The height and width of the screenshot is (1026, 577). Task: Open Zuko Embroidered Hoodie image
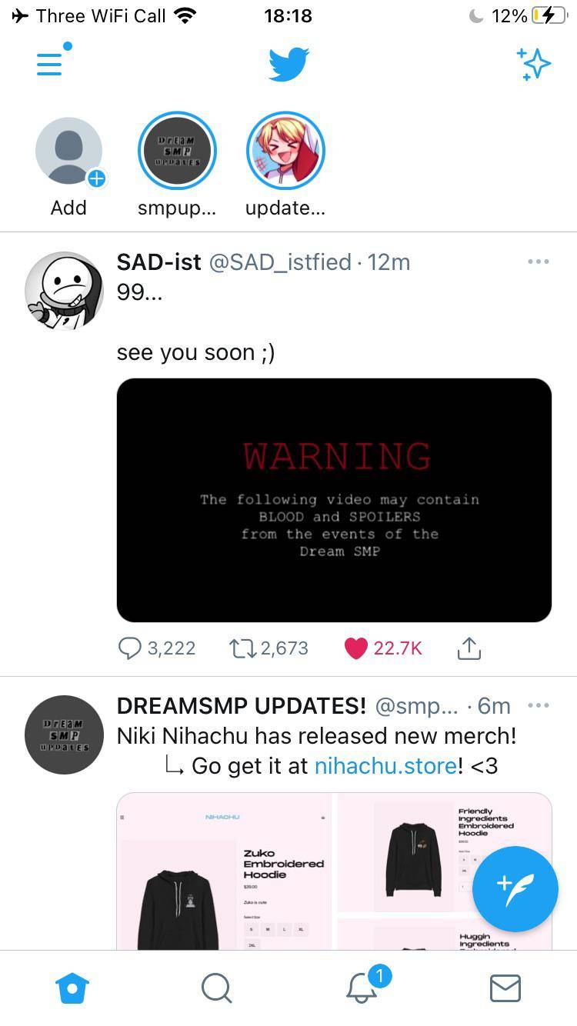(x=225, y=871)
